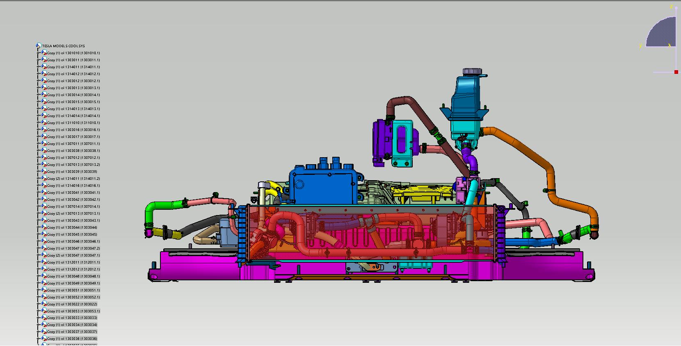The height and width of the screenshot is (346, 681).
Task: Select the label 'Copy (1) of 1303037 (1303037)'
Action: pyautogui.click(x=72, y=332)
